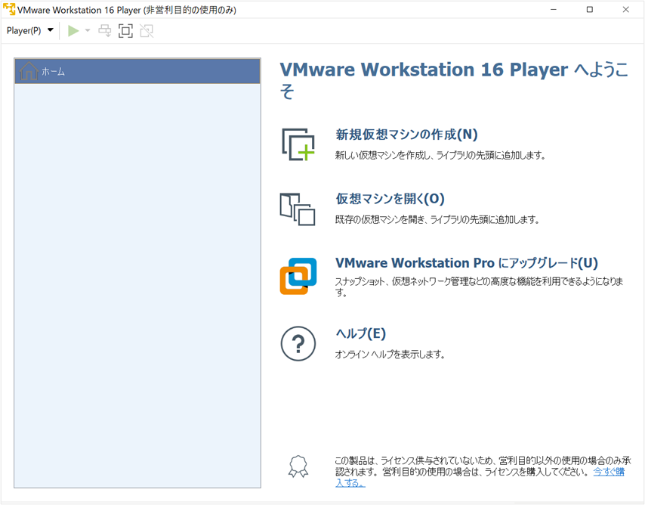The width and height of the screenshot is (645, 505).
Task: Select the ホーム item in library
Action: [137, 71]
